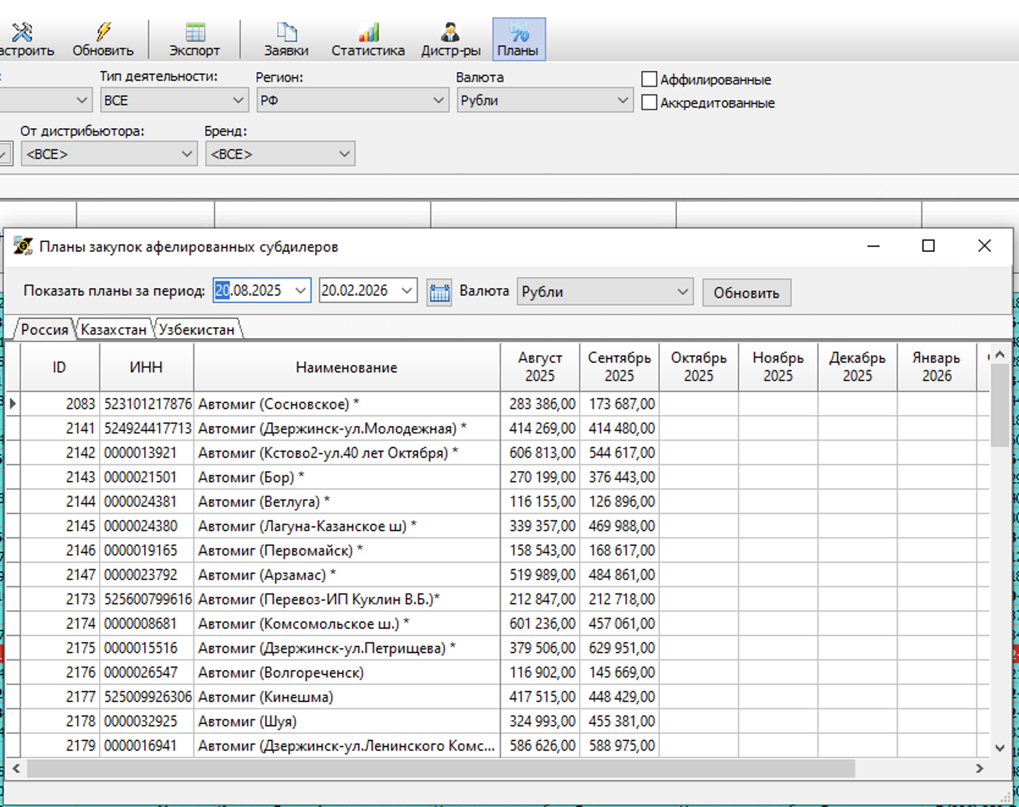This screenshot has height=807, width=1019.
Task: Enable the Аккредитованные checkbox
Action: click(649, 103)
